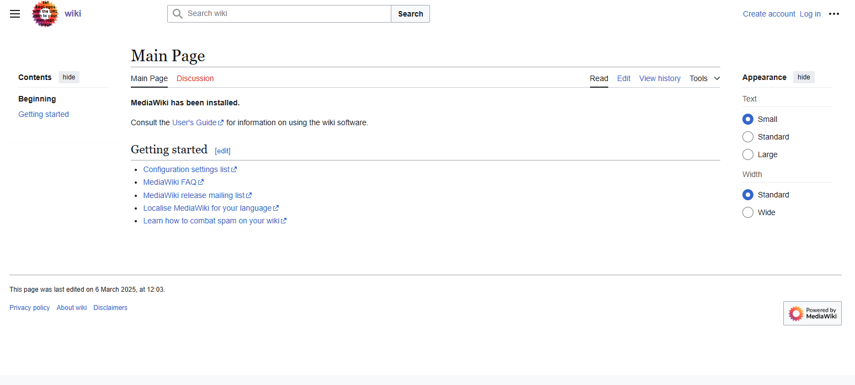Open the Discussion tab
The width and height of the screenshot is (855, 385).
click(x=195, y=78)
